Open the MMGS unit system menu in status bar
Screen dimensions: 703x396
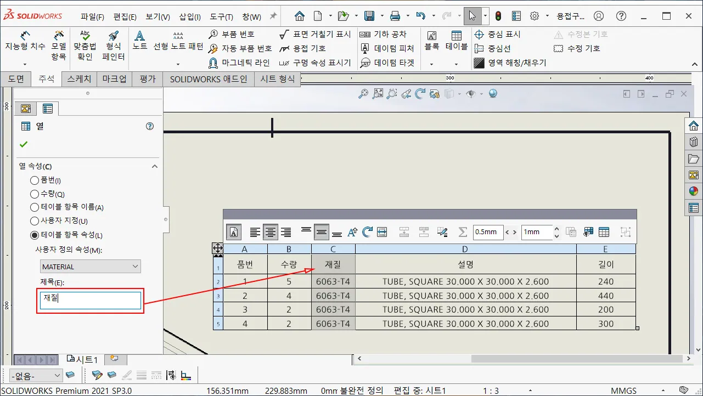point(624,391)
